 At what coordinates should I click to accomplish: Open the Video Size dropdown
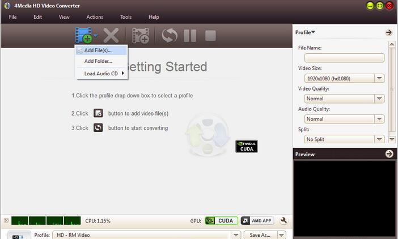(x=379, y=78)
